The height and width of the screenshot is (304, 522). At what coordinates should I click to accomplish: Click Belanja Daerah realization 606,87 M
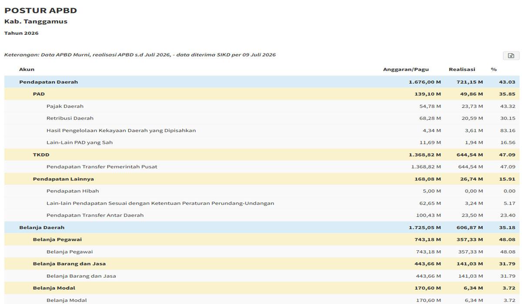click(470, 228)
